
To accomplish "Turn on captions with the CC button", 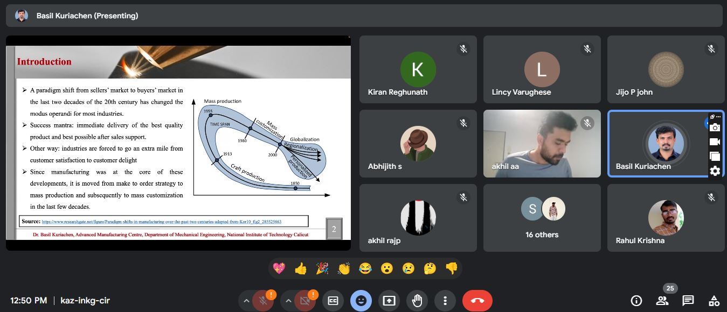I will (x=333, y=301).
